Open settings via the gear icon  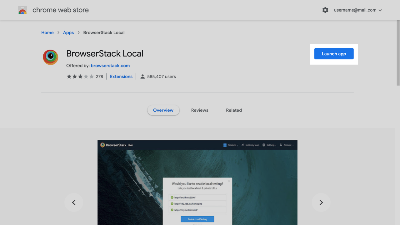(325, 10)
